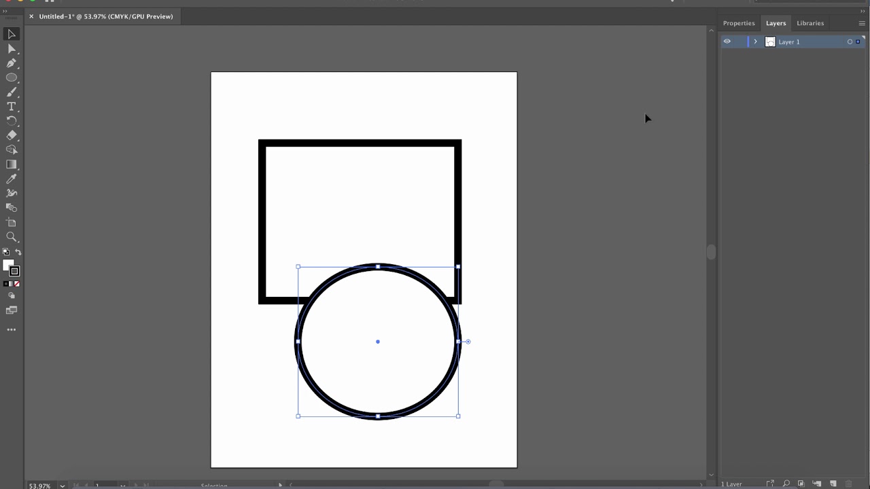Create new layer in Layers panel
The height and width of the screenshot is (489, 870).
(833, 484)
